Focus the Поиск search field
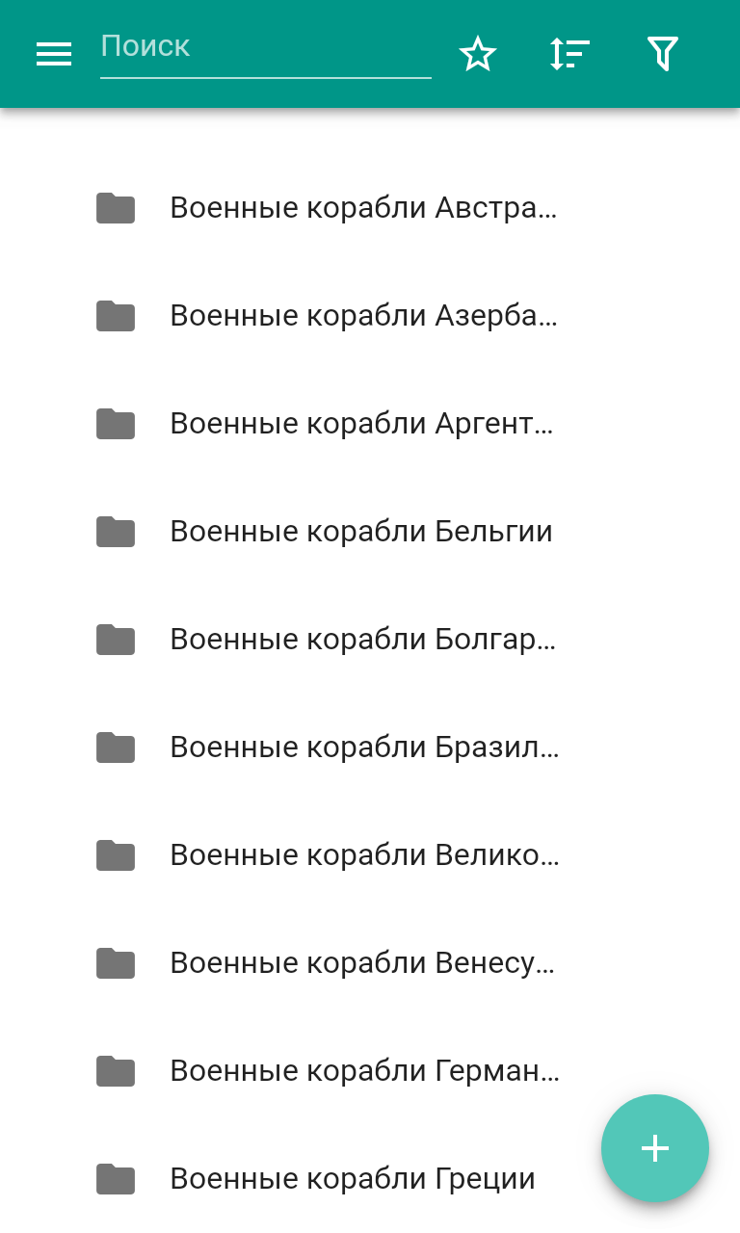 pyautogui.click(x=265, y=48)
